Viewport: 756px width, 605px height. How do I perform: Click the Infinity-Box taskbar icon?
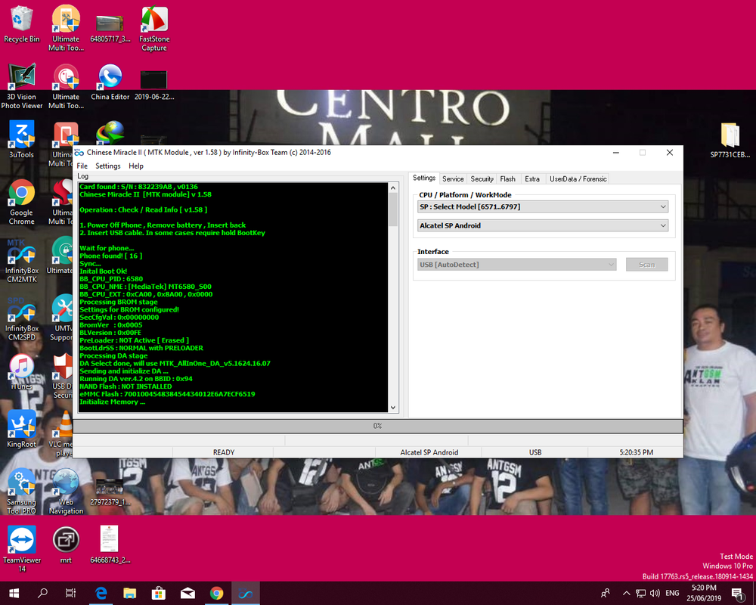246,593
